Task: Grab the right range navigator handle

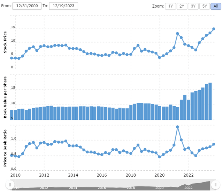Action: pos(216,185)
